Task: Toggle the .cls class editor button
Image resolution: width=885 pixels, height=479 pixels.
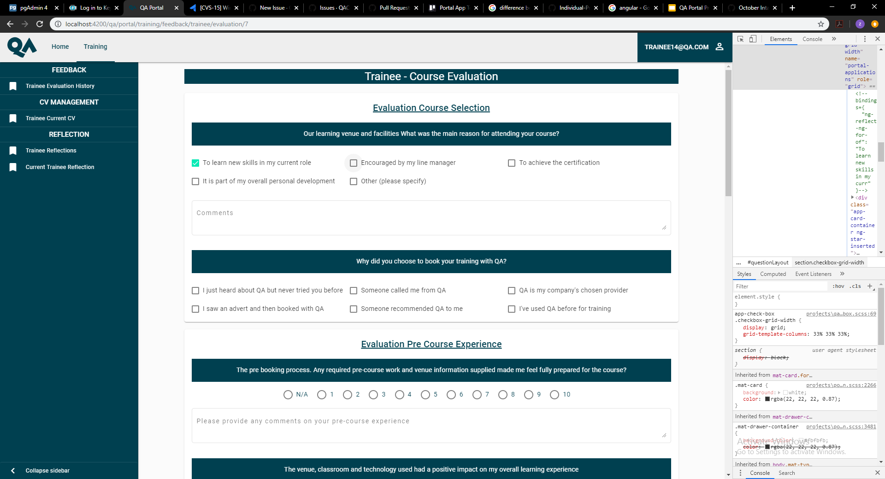Action: click(855, 286)
